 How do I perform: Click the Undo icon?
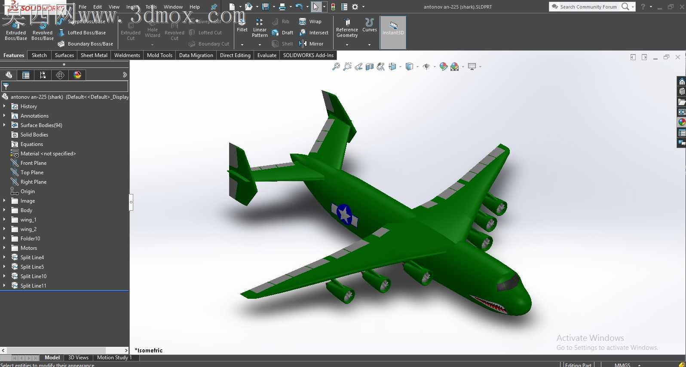click(x=299, y=7)
